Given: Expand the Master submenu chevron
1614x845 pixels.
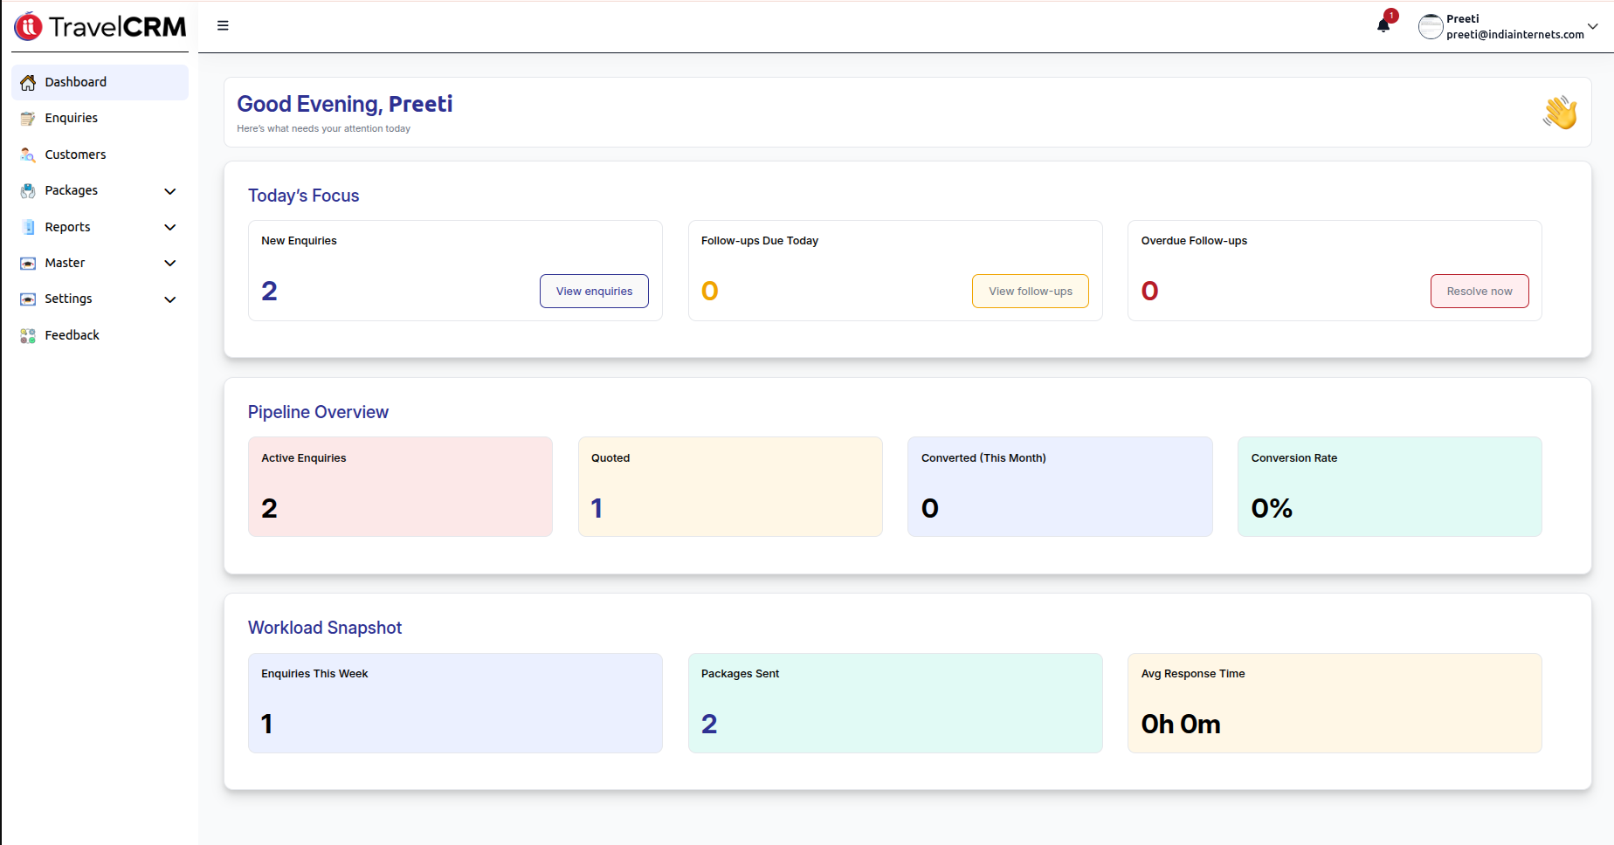Looking at the screenshot, I should tap(170, 263).
